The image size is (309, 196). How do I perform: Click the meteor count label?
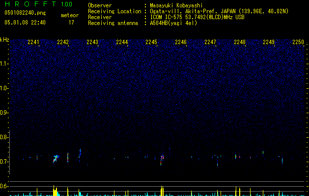(70, 15)
